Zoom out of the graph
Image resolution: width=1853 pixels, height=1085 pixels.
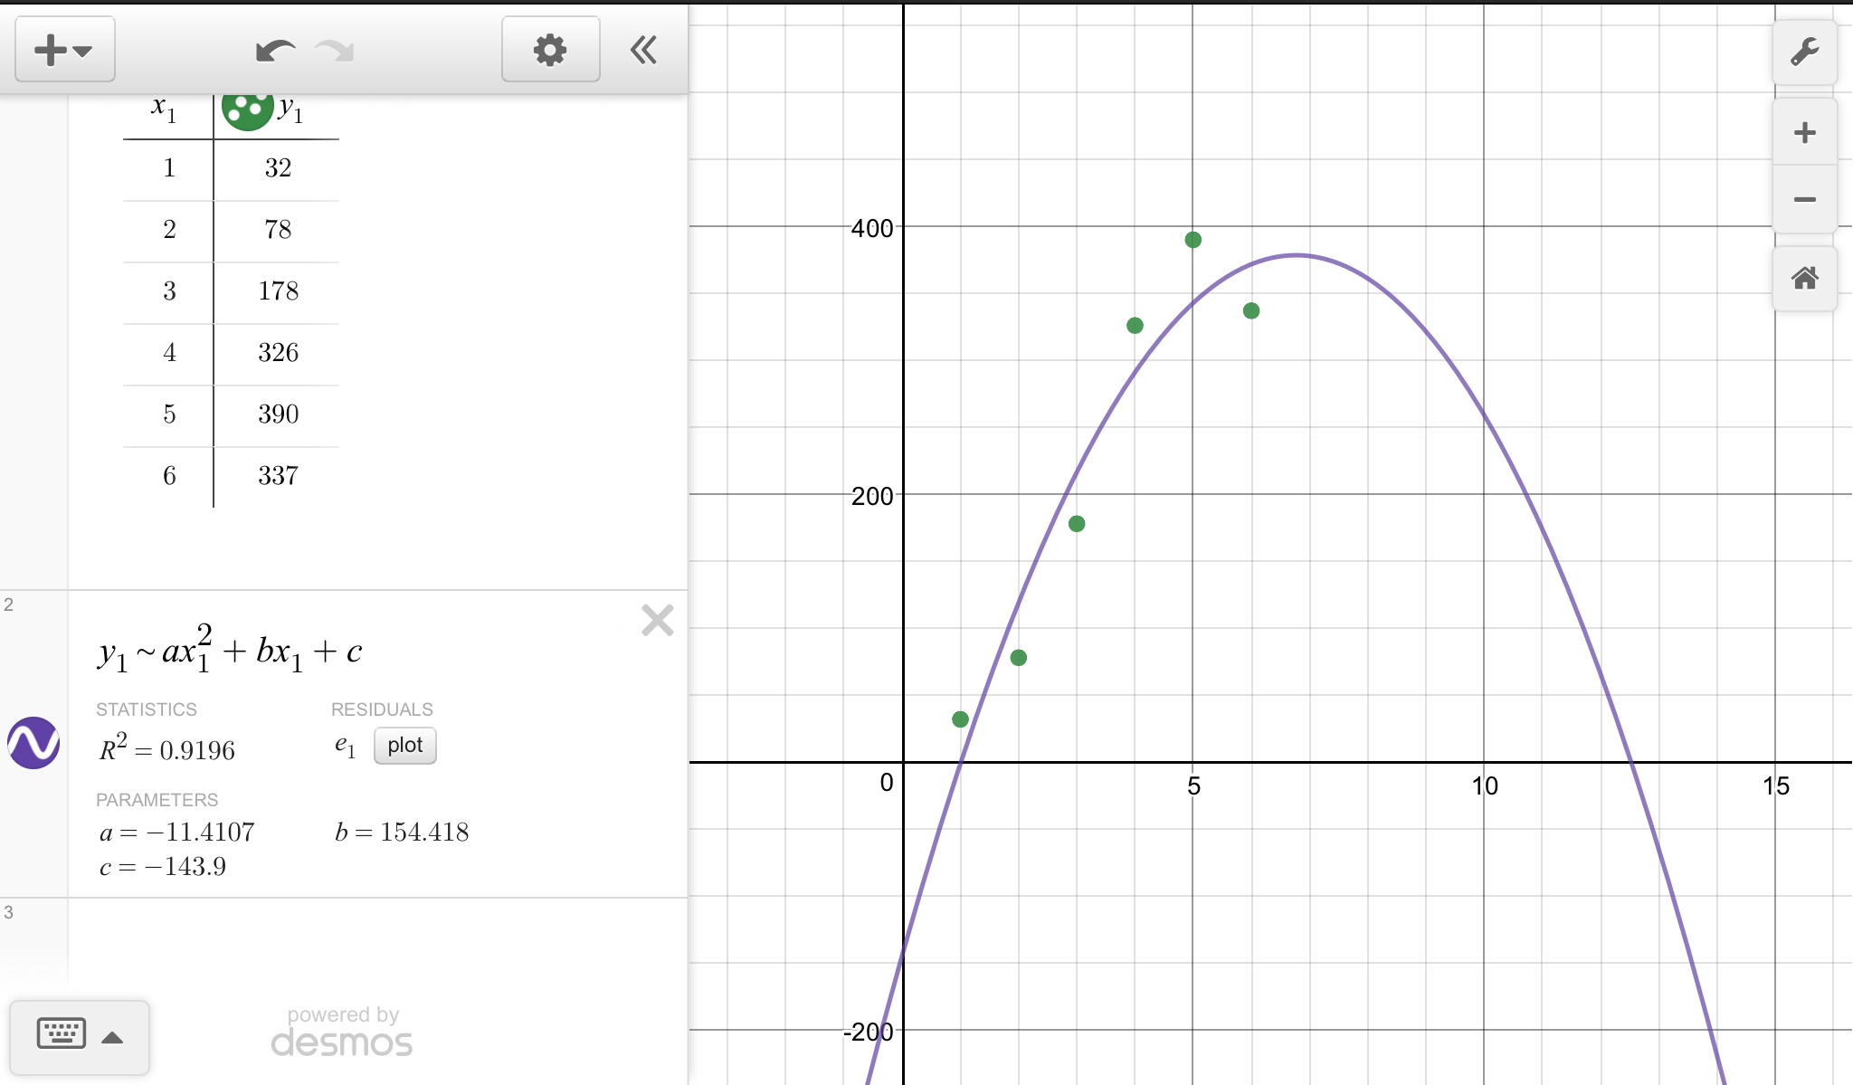coord(1804,199)
